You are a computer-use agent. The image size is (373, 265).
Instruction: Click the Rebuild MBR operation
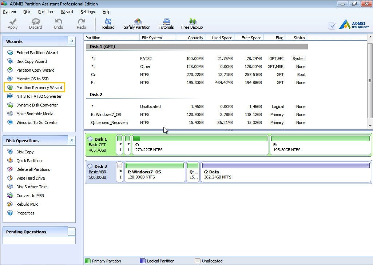[x=27, y=204]
